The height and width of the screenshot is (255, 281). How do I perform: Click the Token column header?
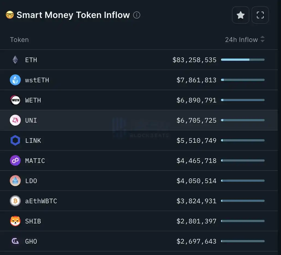pyautogui.click(x=19, y=40)
